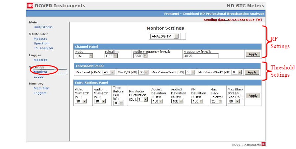Image resolution: width=296 pixels, height=149 pixels.
Task: Open the FM Deviation dropdown
Action: [197, 101]
